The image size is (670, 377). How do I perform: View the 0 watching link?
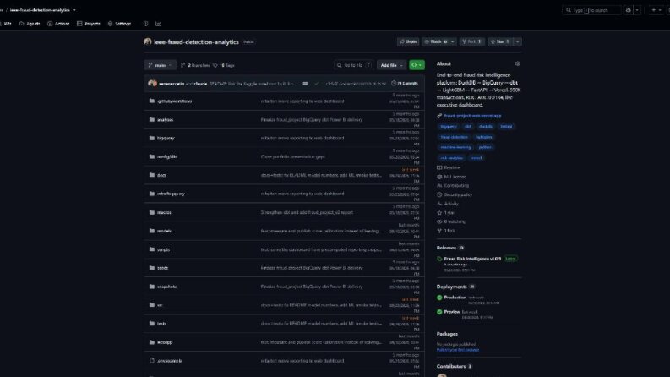pyautogui.click(x=451, y=221)
